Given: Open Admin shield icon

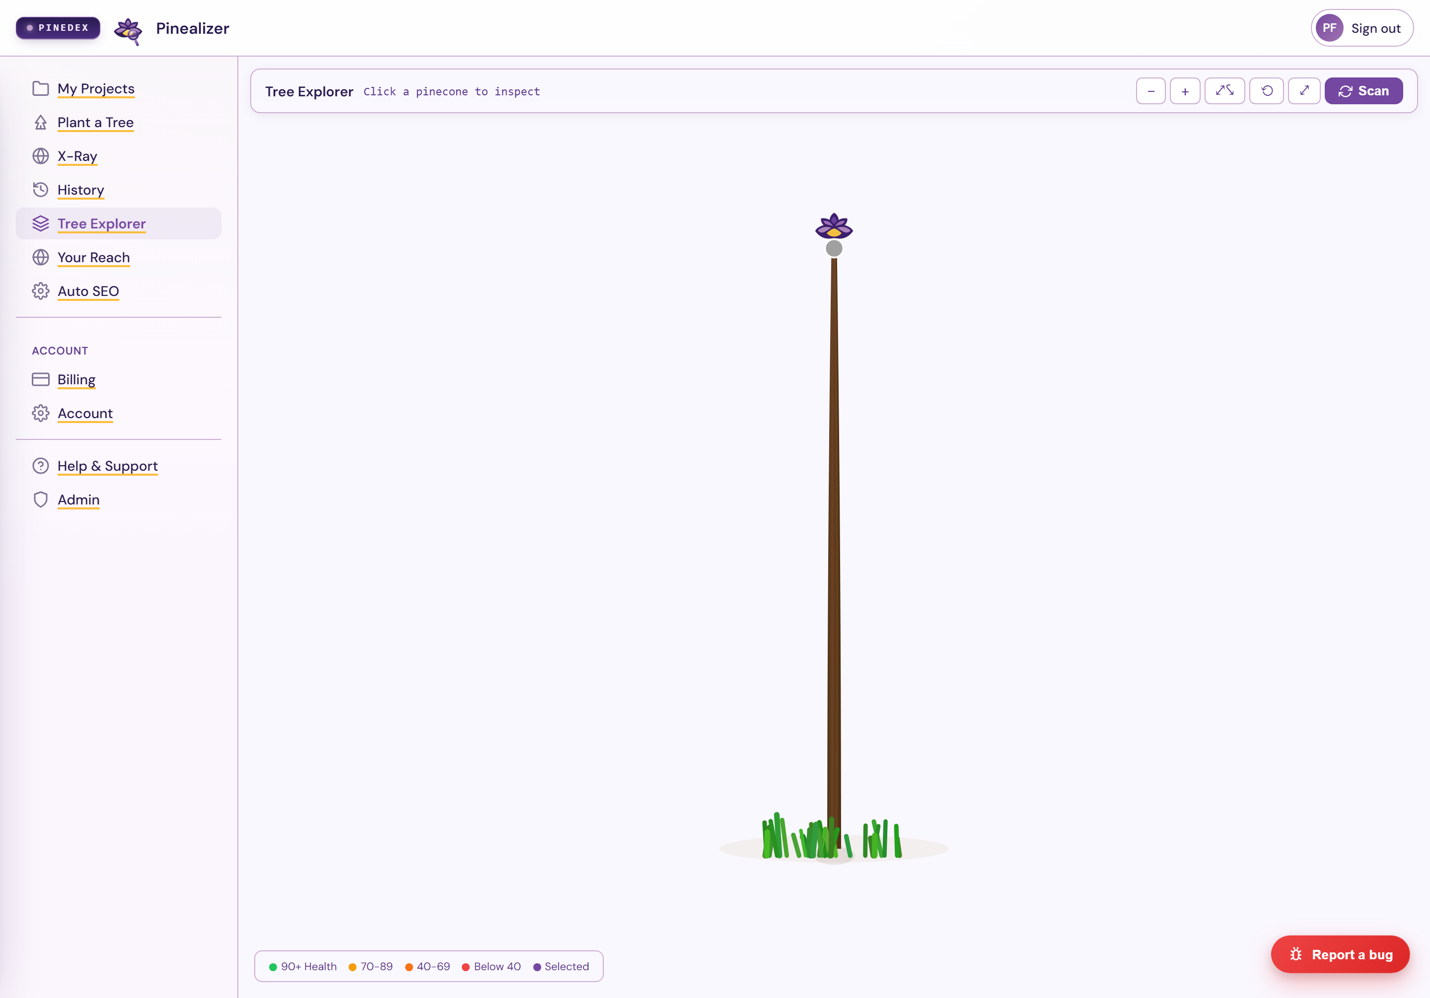Looking at the screenshot, I should (41, 499).
